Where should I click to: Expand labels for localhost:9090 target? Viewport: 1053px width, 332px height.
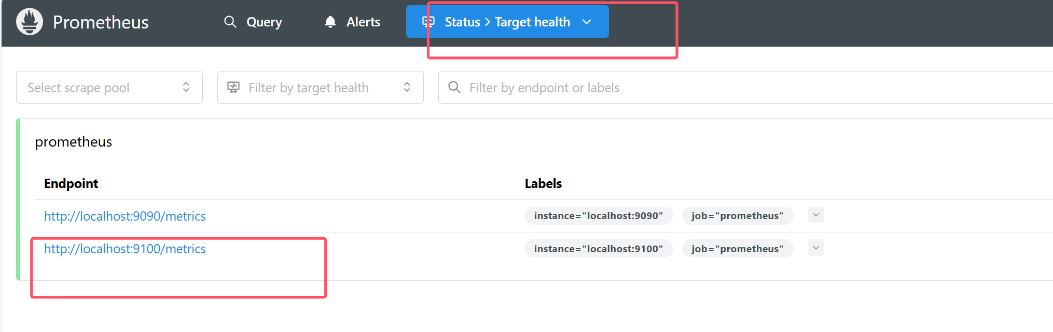click(x=815, y=215)
